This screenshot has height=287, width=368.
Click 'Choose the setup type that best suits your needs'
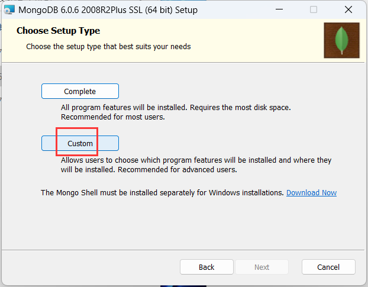click(x=108, y=47)
